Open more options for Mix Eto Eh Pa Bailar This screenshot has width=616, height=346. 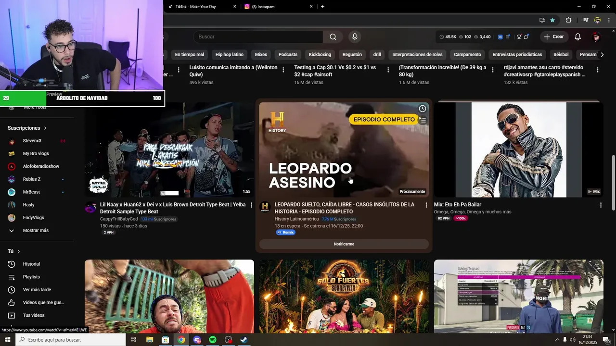click(601, 205)
